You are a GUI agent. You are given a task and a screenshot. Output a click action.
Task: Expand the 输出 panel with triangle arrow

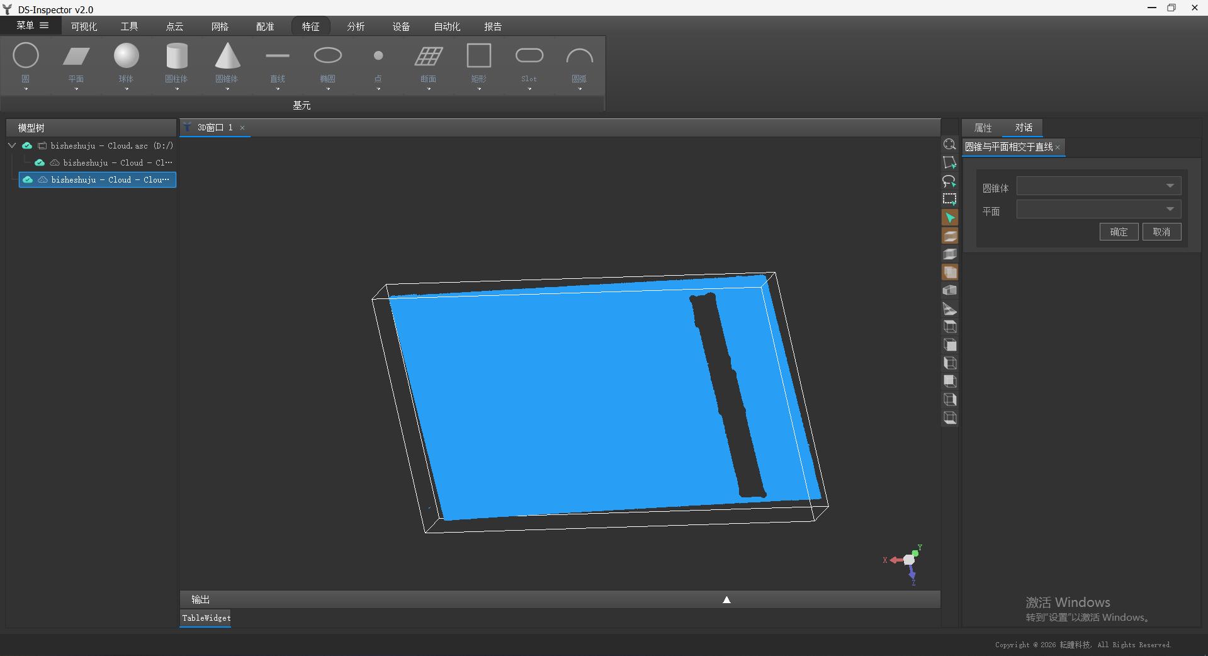tap(726, 599)
